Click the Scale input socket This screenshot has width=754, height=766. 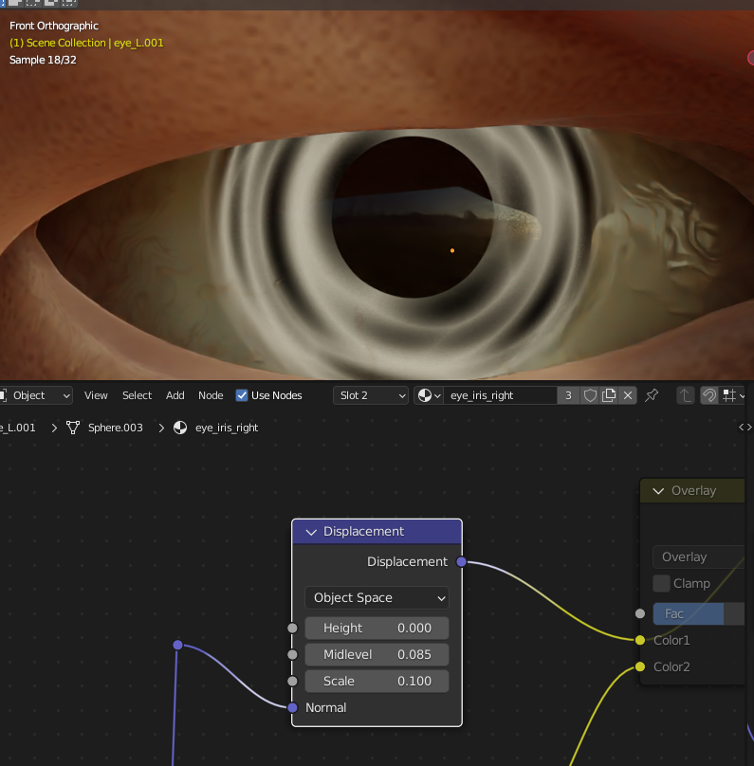pyautogui.click(x=292, y=681)
